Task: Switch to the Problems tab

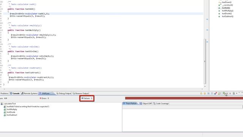Action: pos(4,93)
